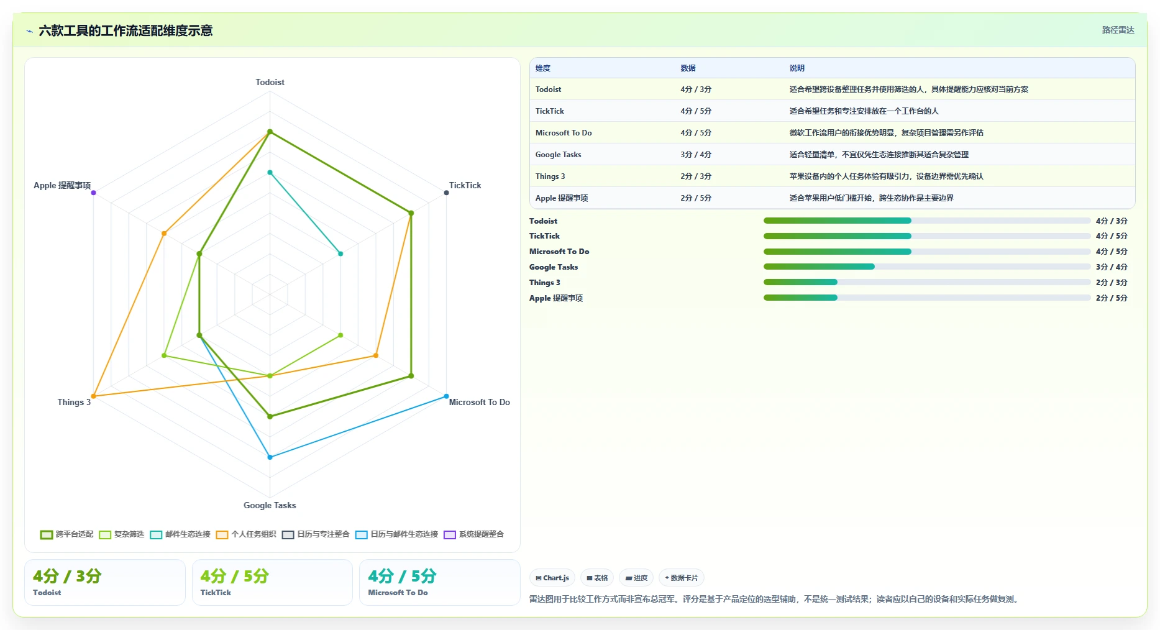Select the Apple 提醒事项 table row name
The image size is (1160, 630).
click(x=562, y=198)
